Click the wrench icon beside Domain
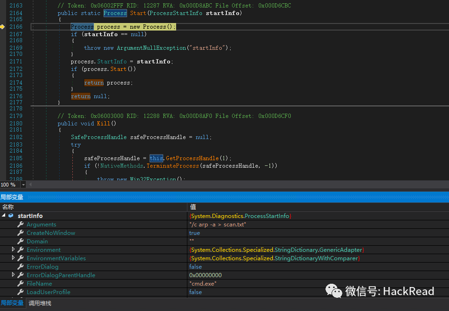 [x=20, y=241]
